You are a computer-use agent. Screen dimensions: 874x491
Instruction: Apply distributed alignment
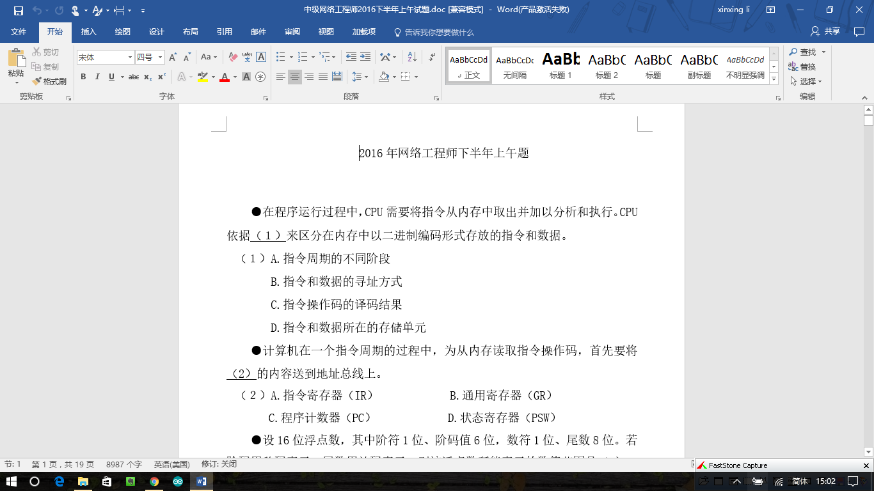(337, 77)
